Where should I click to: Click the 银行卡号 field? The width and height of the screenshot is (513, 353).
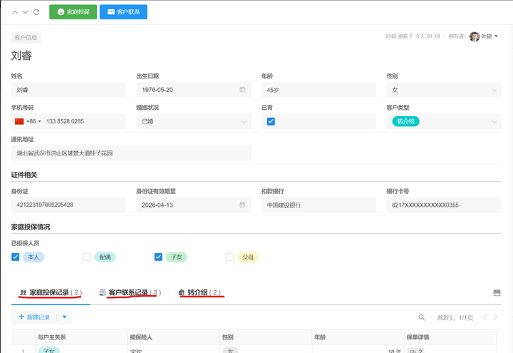pyautogui.click(x=444, y=205)
